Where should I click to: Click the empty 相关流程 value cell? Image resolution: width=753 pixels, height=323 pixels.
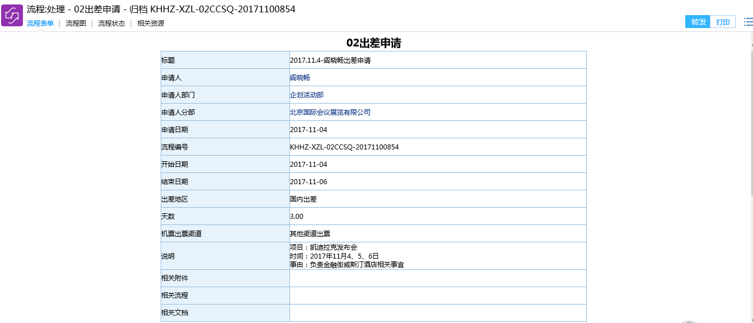tap(437, 296)
